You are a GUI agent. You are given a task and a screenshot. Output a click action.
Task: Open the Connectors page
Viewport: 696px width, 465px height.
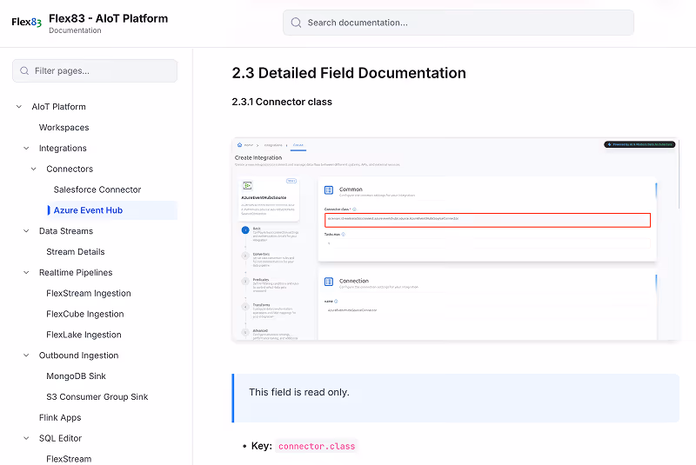coord(70,169)
